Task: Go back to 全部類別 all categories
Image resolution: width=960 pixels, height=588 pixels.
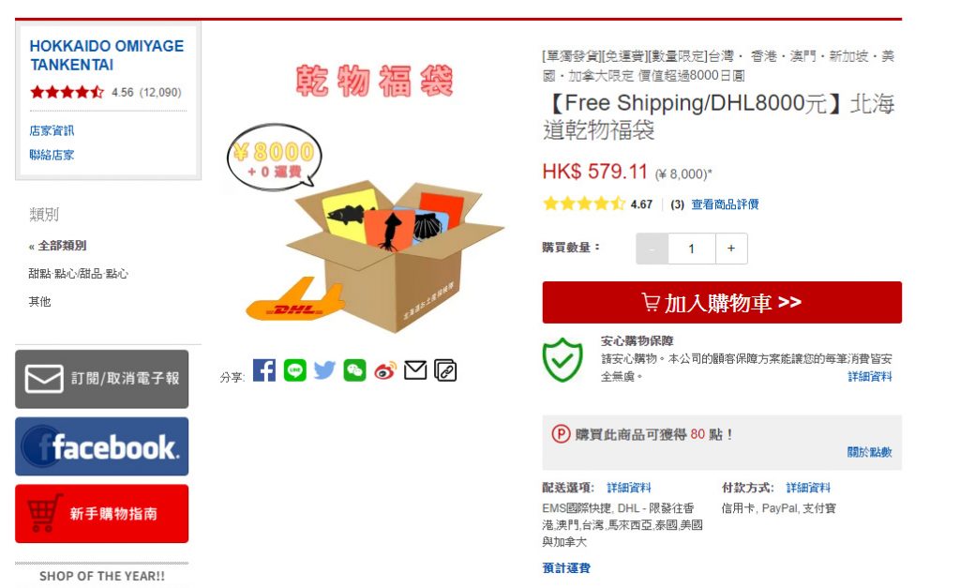Action: [57, 246]
